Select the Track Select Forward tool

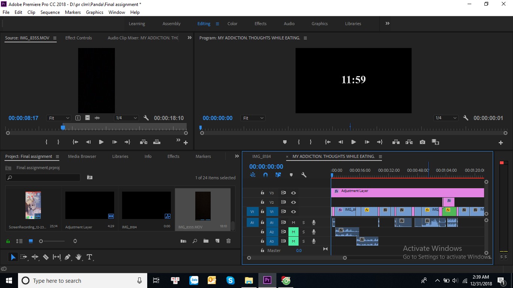24,257
